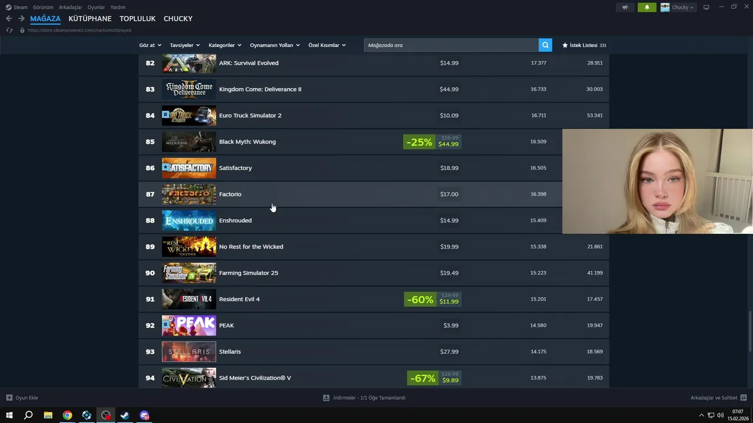Viewport: 753px width, 423px height.
Task: Open the green notifications bell
Action: 647,8
